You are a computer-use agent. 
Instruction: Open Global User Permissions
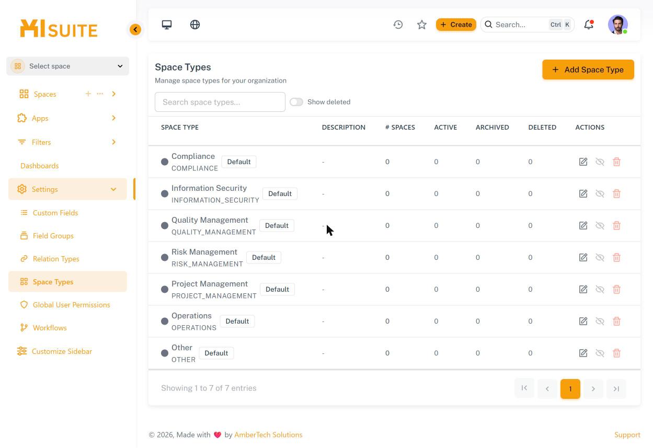click(72, 305)
